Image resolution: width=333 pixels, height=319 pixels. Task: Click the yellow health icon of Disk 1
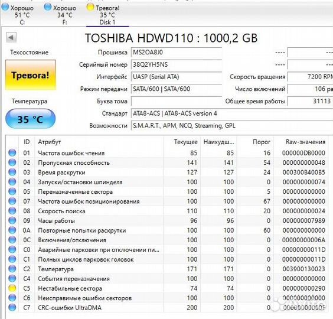coord(90,7)
